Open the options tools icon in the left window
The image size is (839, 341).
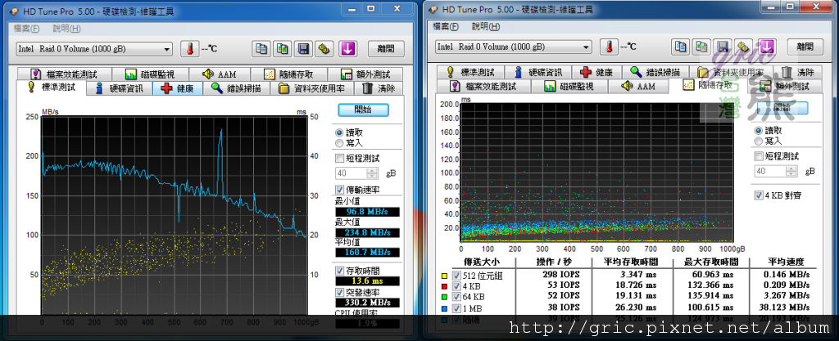coord(323,49)
